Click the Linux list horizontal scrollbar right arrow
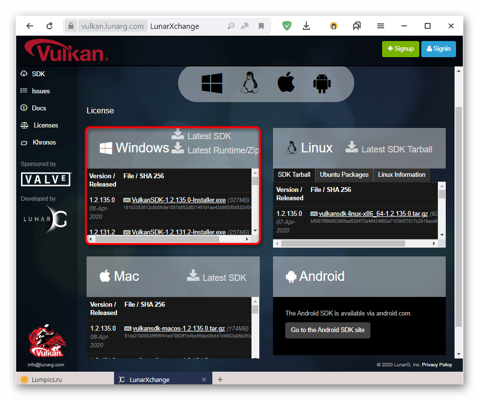479x400 pixels. (x=434, y=243)
